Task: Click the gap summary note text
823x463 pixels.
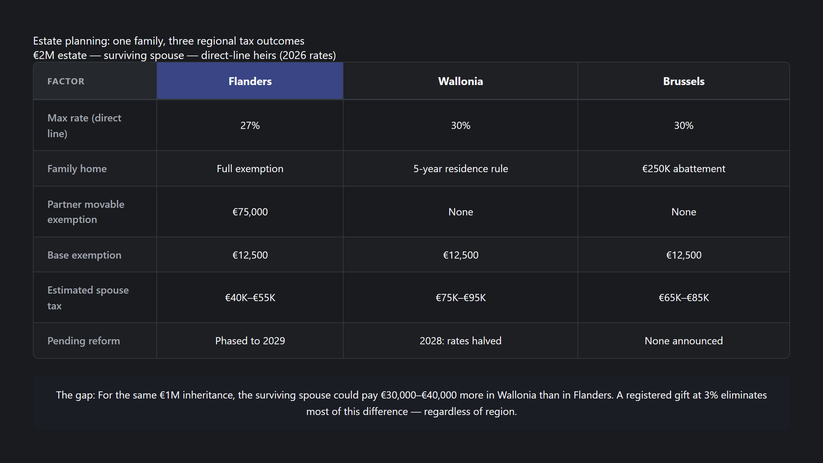Action: [411, 403]
